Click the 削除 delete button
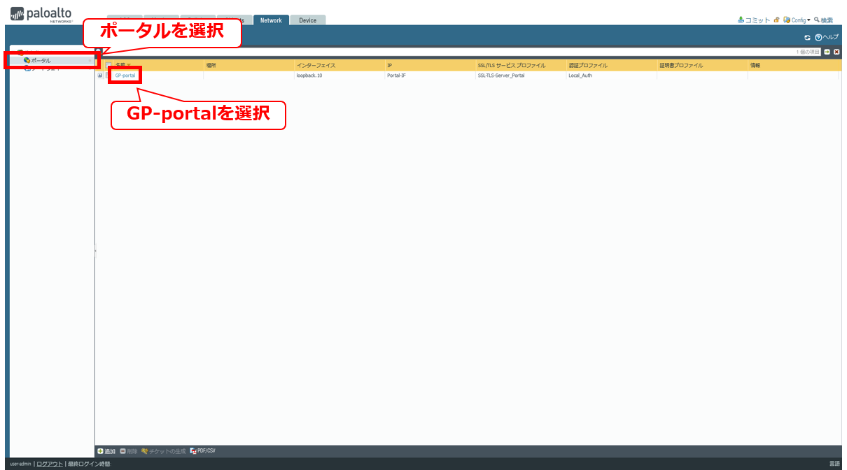The width and height of the screenshot is (847, 470). click(129, 451)
